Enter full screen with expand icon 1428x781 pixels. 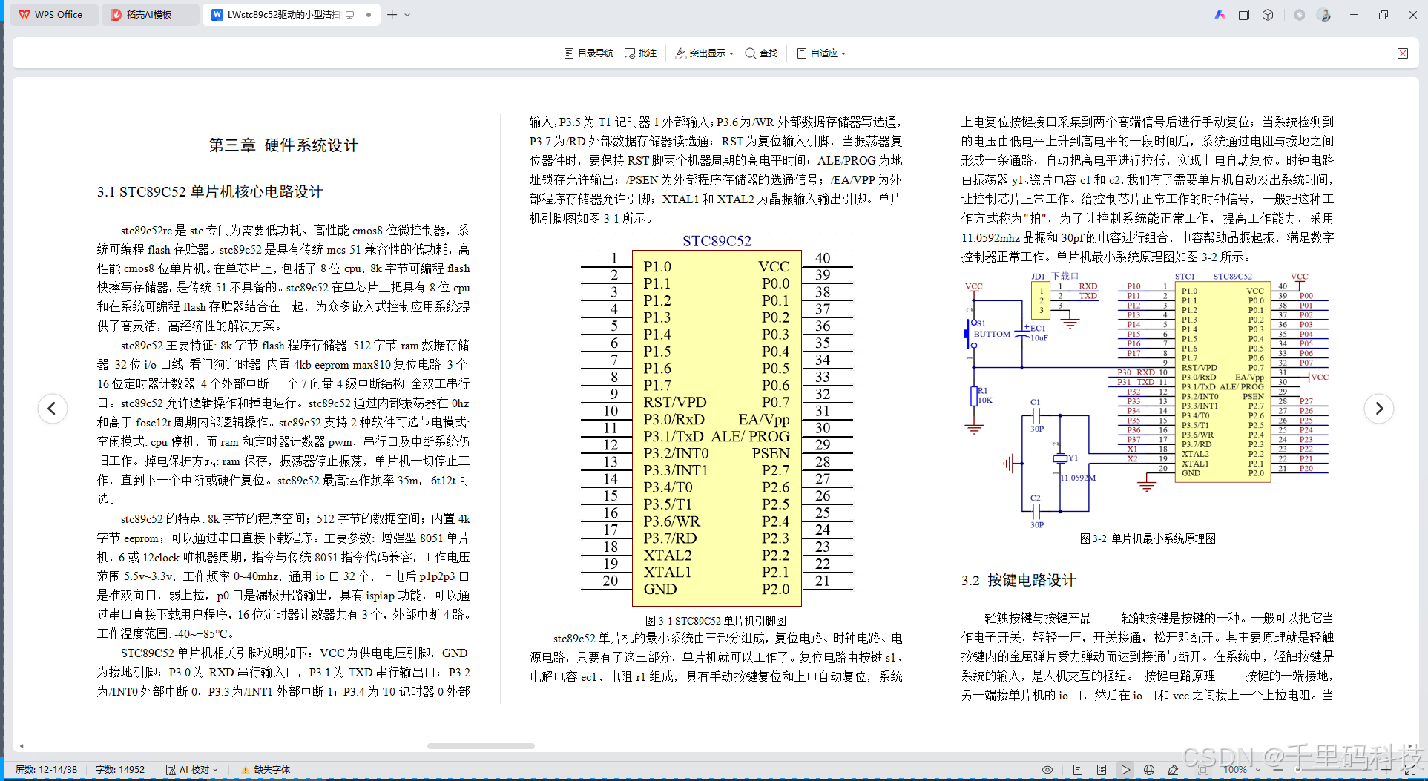click(x=1410, y=770)
